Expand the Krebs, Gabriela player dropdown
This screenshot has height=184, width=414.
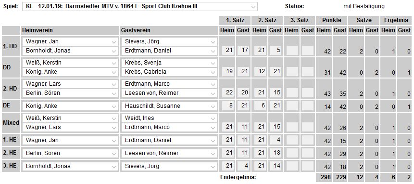click(x=169, y=72)
